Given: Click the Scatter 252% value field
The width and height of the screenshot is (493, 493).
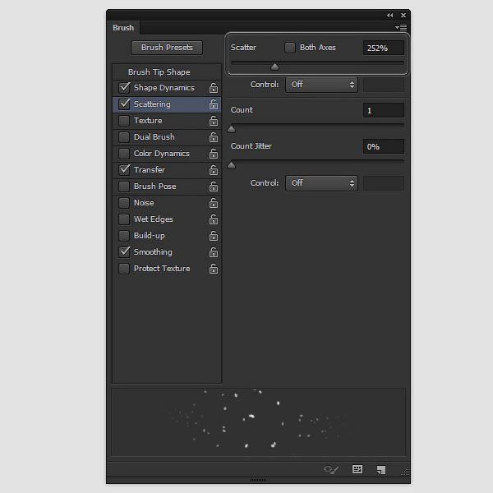Looking at the screenshot, I should [x=384, y=48].
